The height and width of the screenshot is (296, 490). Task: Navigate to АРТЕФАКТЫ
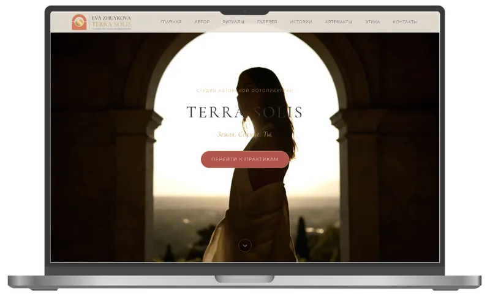[339, 22]
